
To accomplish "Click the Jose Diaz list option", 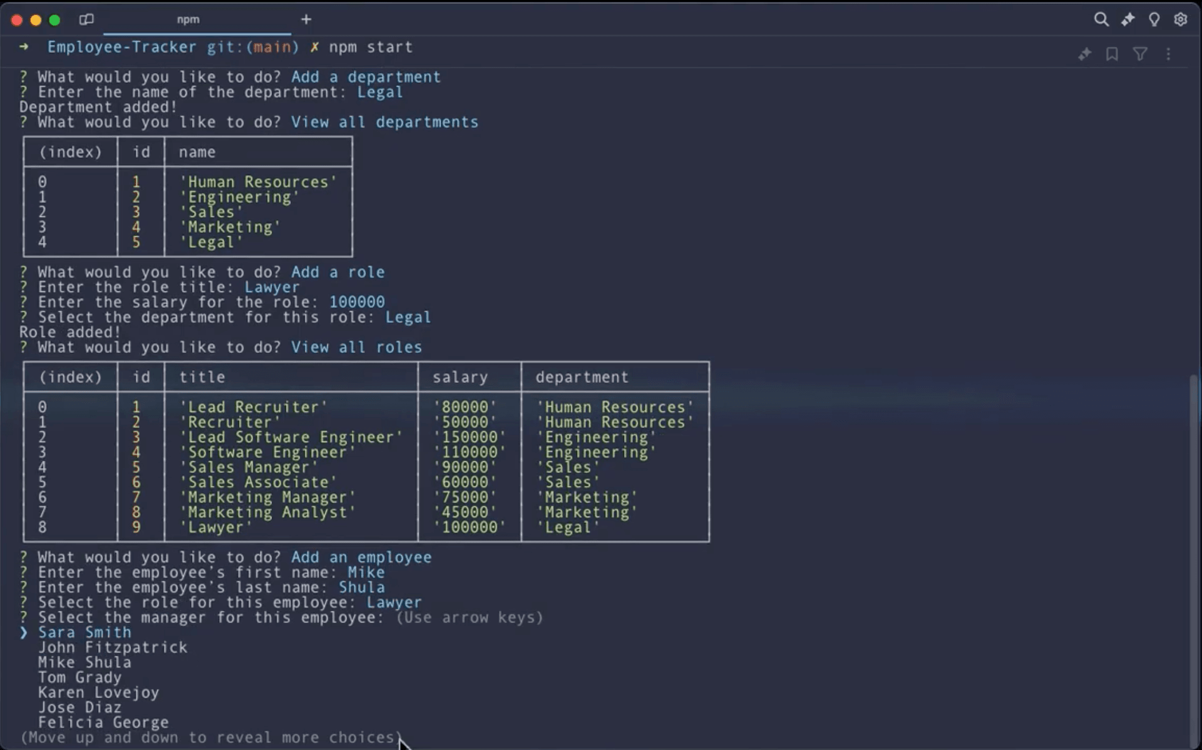I will 80,707.
